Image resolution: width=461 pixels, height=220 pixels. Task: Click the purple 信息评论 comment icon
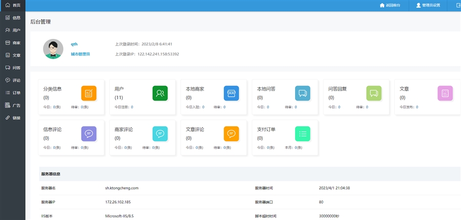click(89, 134)
